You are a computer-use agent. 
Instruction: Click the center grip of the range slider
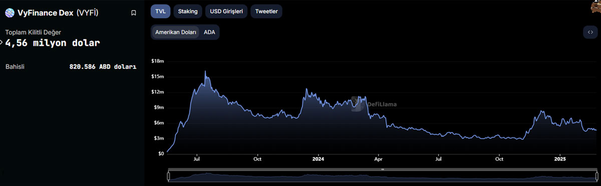382,170
